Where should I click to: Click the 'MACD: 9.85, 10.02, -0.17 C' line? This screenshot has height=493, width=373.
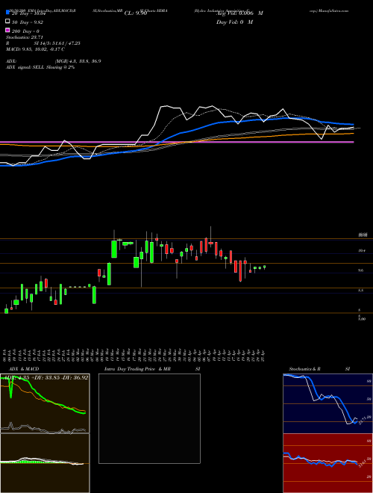point(35,49)
